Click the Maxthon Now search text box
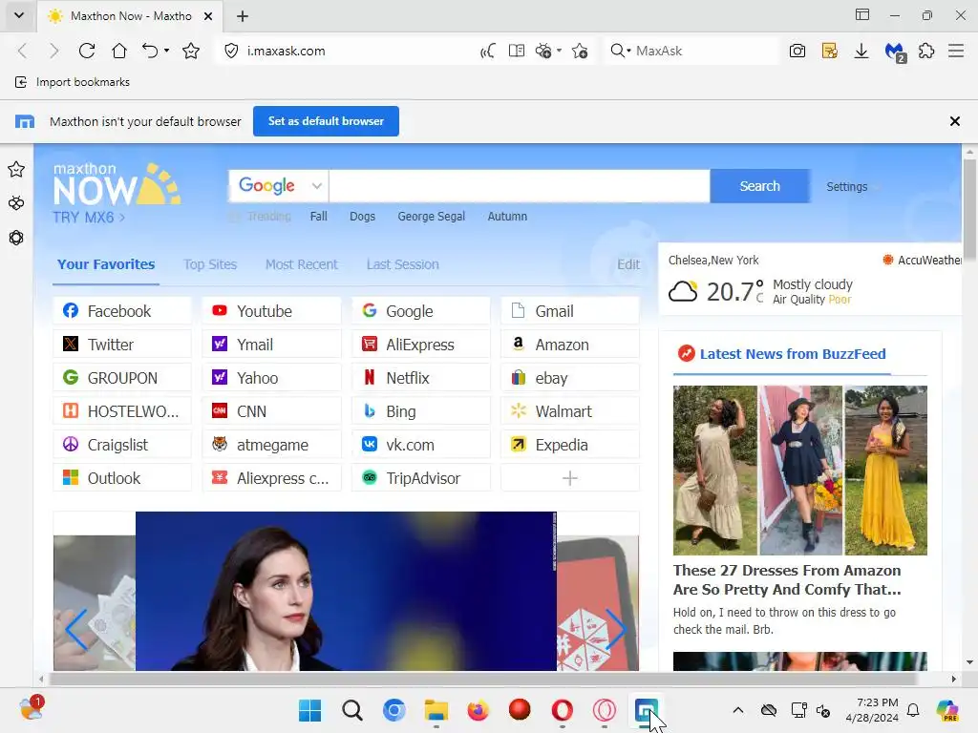This screenshot has width=978, height=733. click(x=520, y=186)
